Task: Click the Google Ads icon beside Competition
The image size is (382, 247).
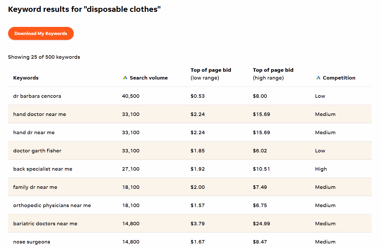Action: click(x=318, y=78)
